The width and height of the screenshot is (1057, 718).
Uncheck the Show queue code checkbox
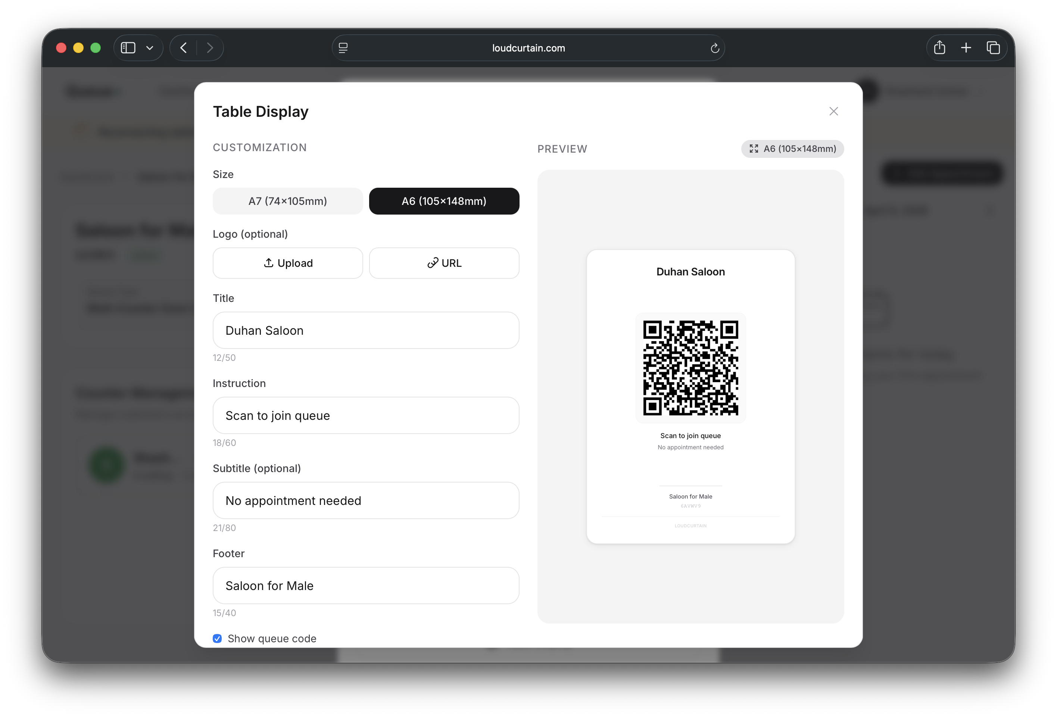217,639
